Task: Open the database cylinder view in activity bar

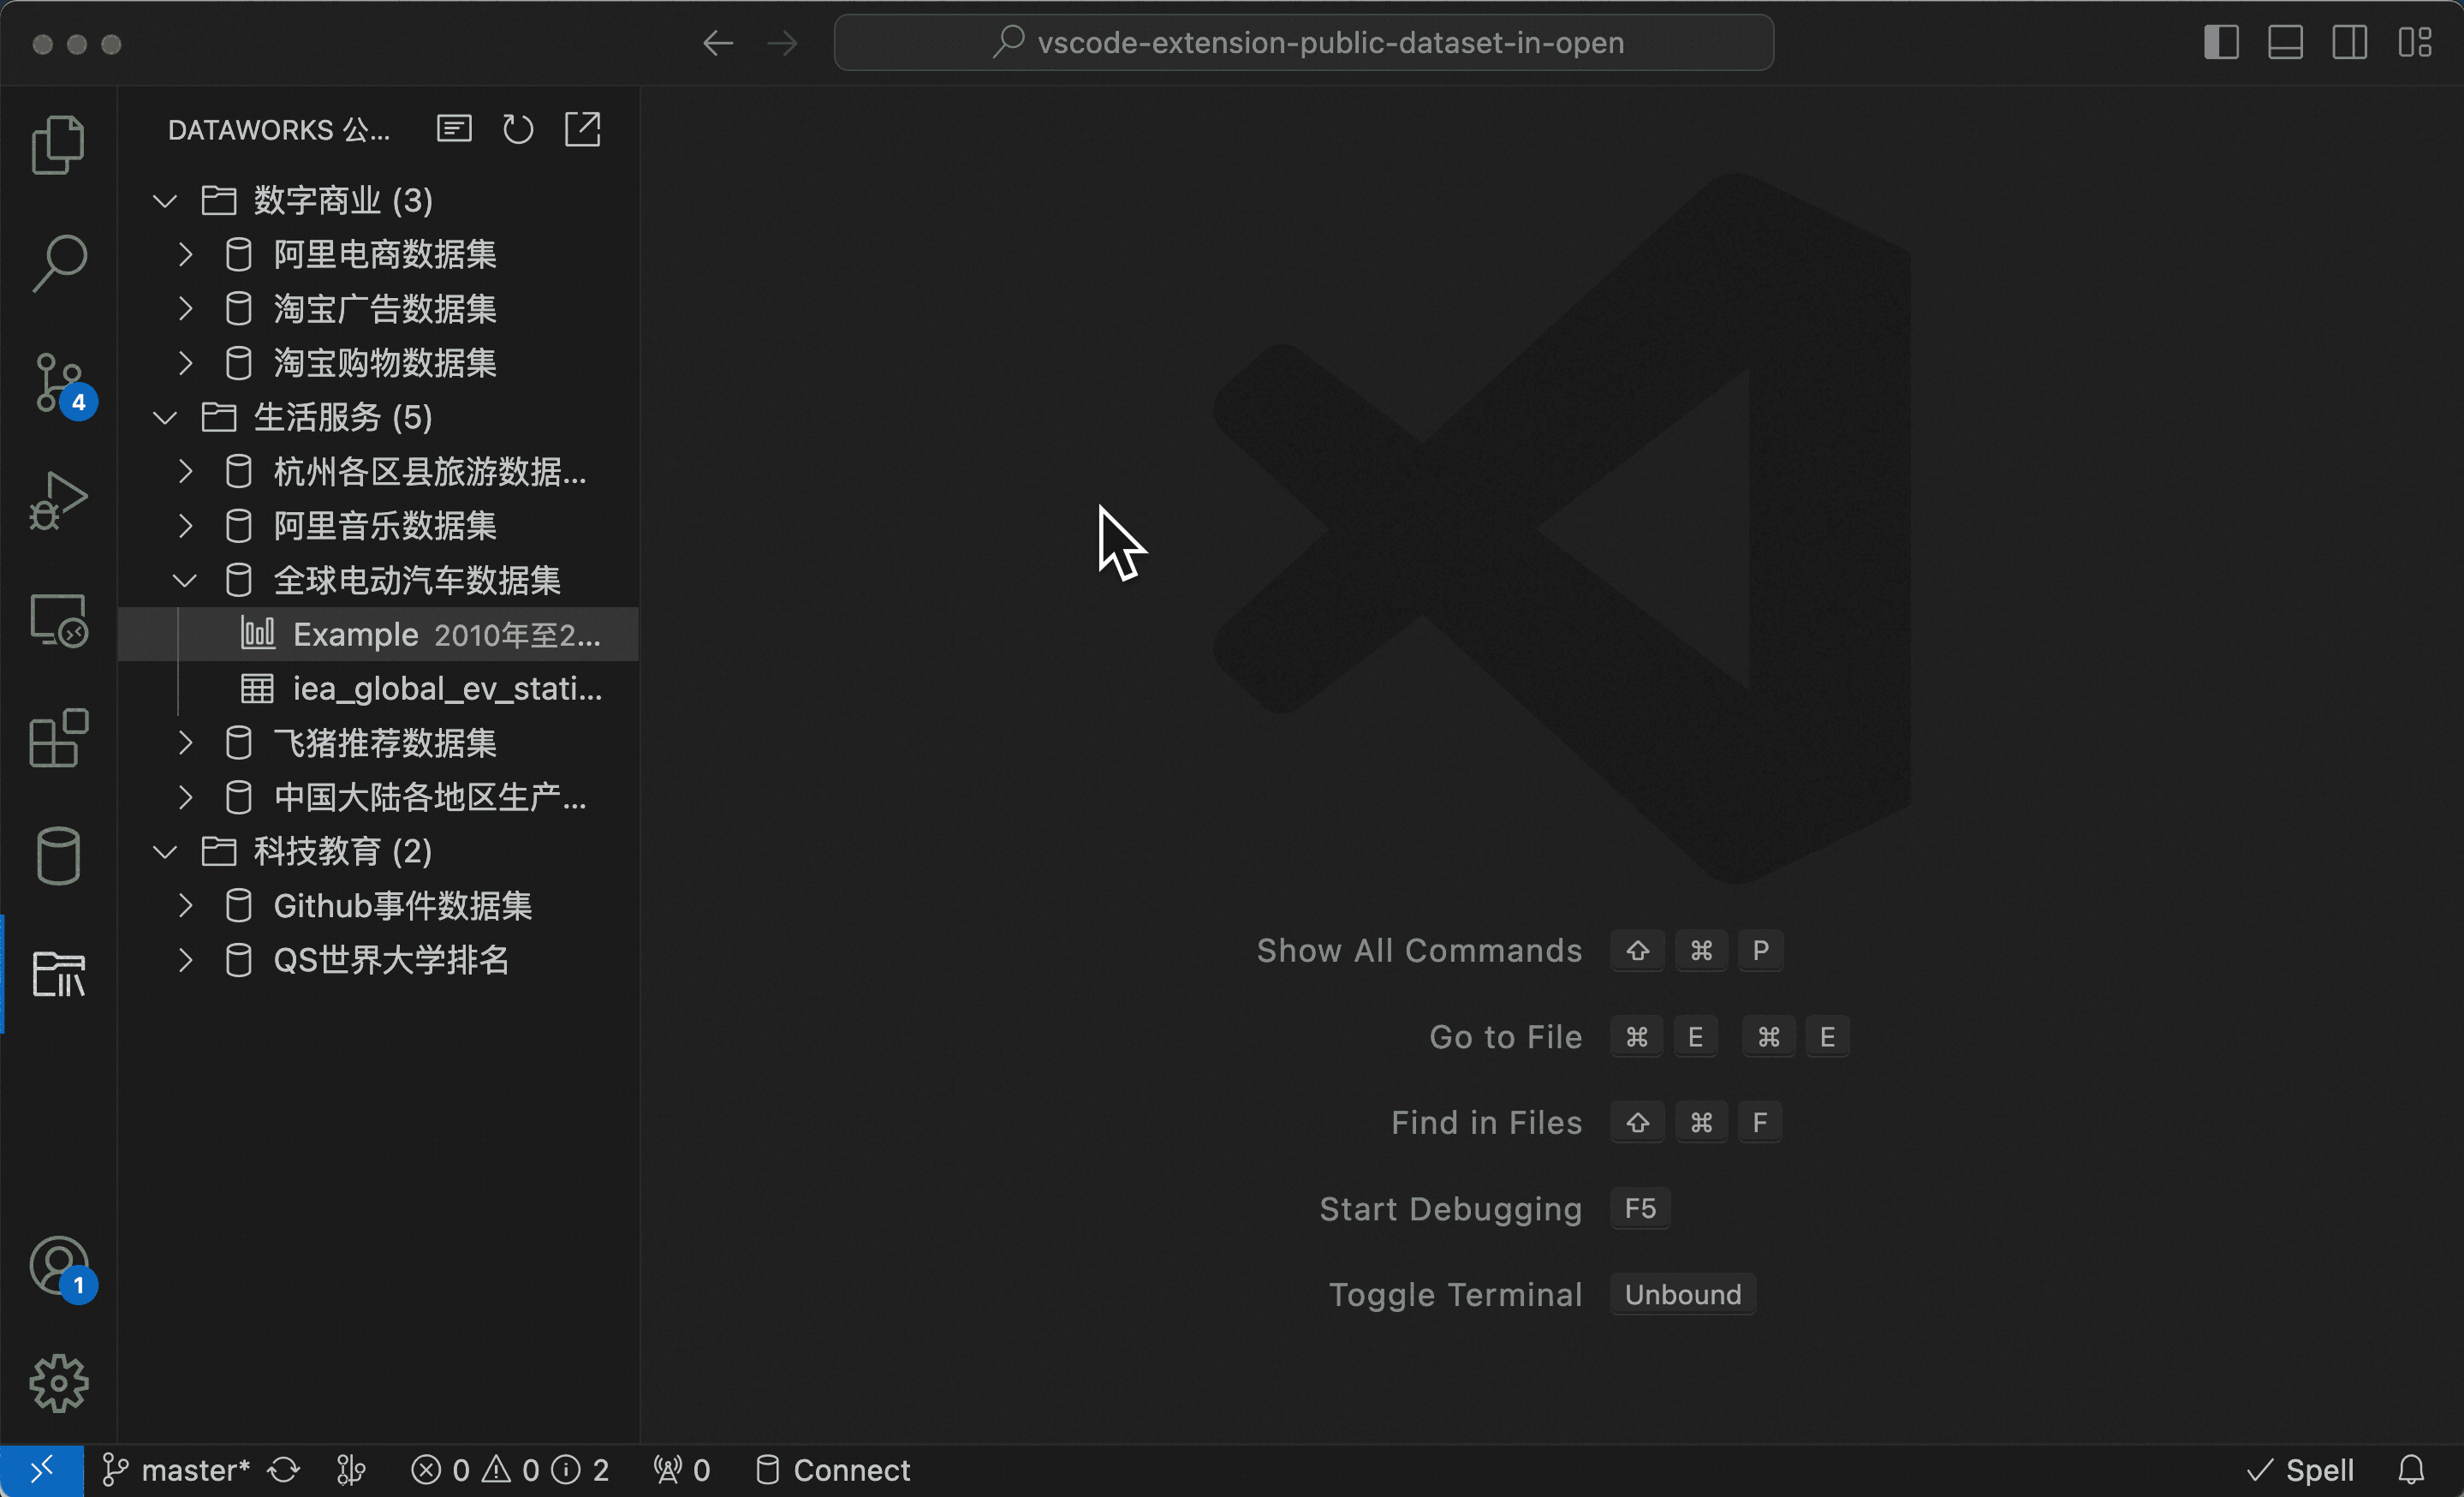Action: (58, 856)
